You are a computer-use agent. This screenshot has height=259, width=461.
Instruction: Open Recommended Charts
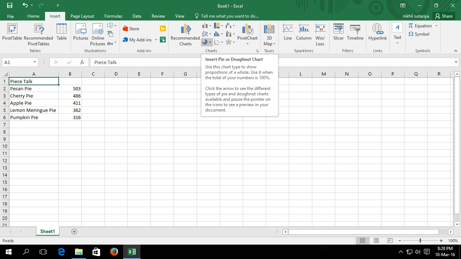[x=185, y=35]
